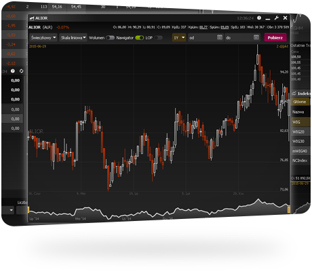Open the dropdown arrow in bottom-left background panel
Viewport: 312px width, 272px height.
coord(11,210)
